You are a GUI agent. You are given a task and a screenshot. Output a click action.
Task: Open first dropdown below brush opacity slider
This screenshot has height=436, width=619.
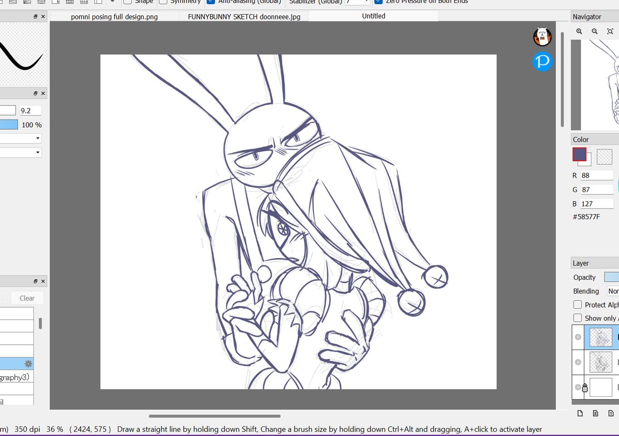pos(21,138)
